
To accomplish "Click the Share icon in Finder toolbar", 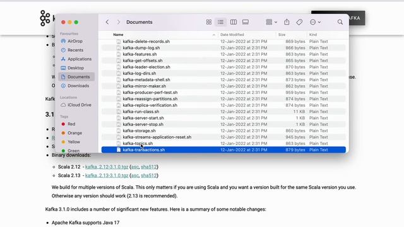I will coord(287,22).
